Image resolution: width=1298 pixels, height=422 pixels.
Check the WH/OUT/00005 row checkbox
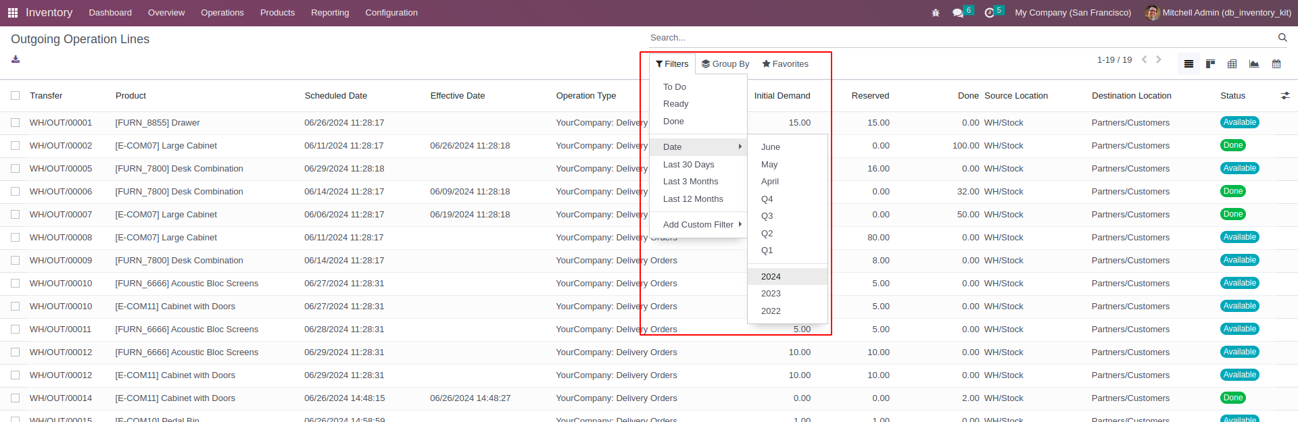pos(16,169)
